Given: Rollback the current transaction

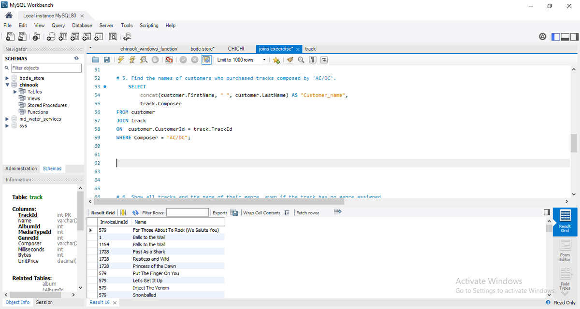Looking at the screenshot, I should pyautogui.click(x=195, y=60).
